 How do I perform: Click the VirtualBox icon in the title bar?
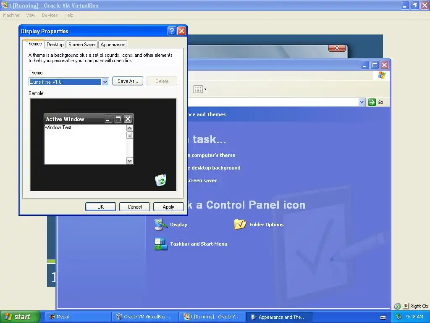[4, 5]
